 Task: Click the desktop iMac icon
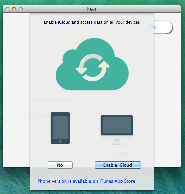point(117,130)
